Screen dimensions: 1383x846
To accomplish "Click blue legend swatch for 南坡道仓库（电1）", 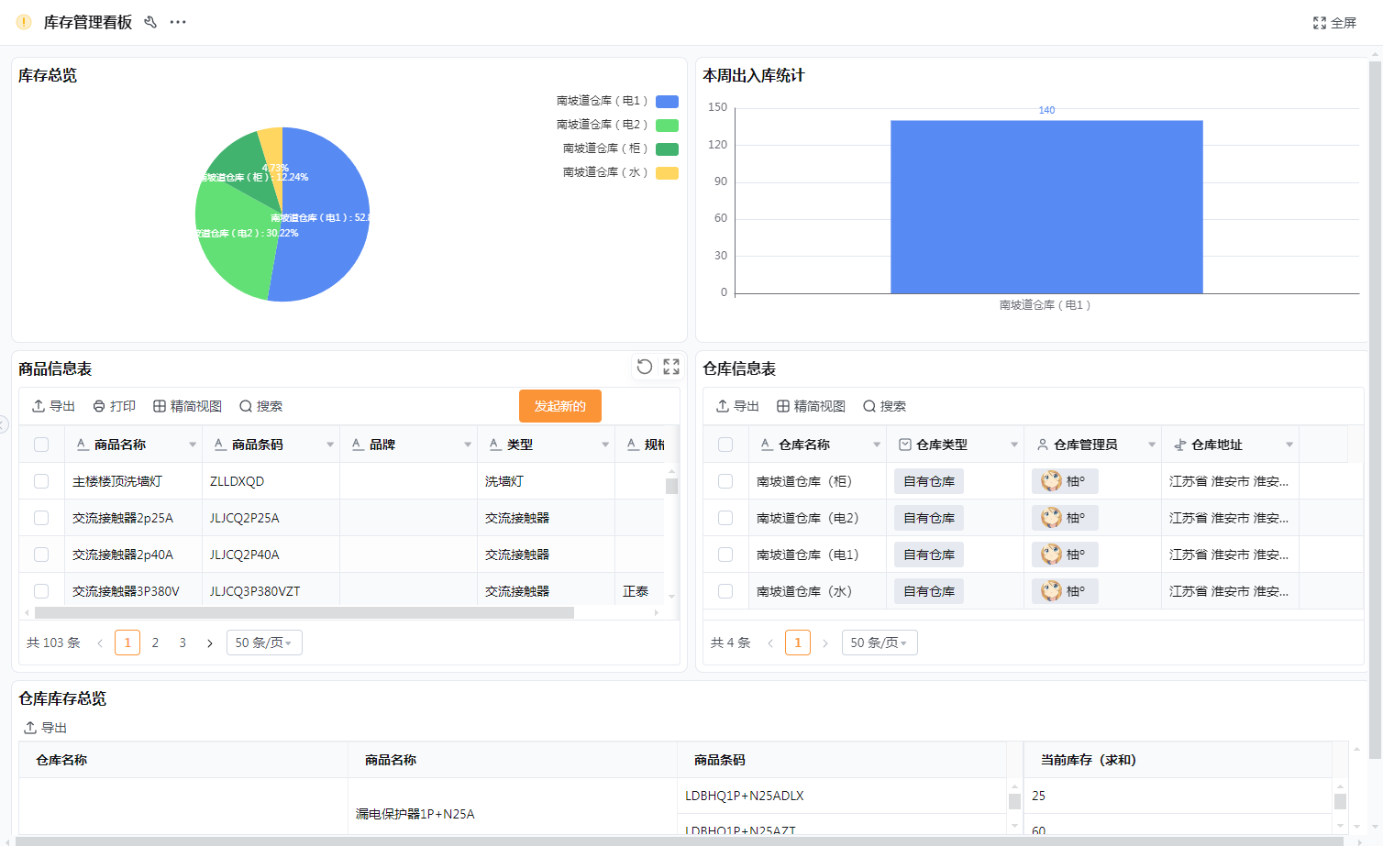I will 667,101.
